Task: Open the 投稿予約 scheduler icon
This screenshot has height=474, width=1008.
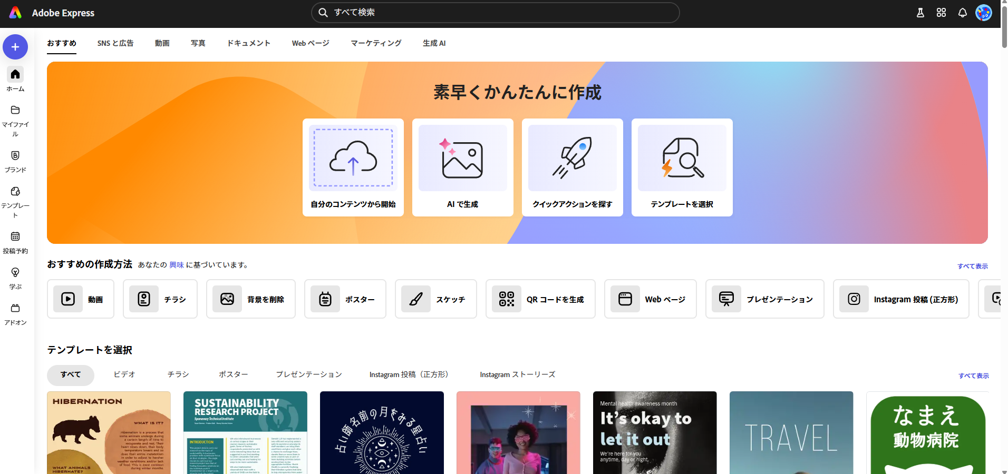Action: (x=15, y=241)
